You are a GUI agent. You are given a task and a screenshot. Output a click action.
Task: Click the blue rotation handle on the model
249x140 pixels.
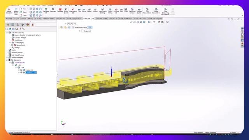click(125, 80)
